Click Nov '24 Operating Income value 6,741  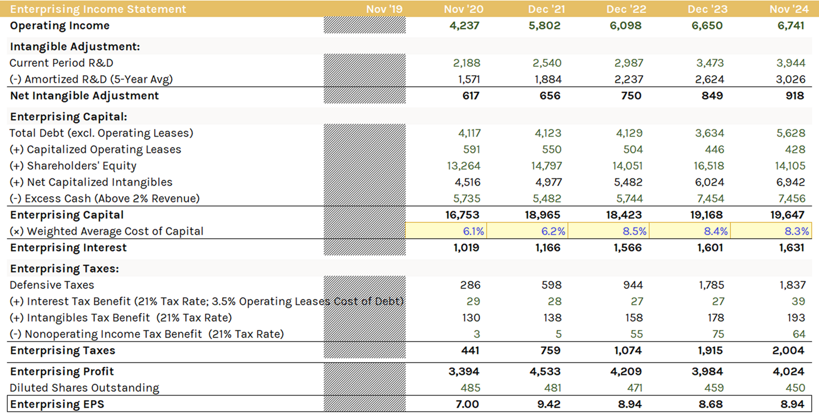(x=790, y=26)
